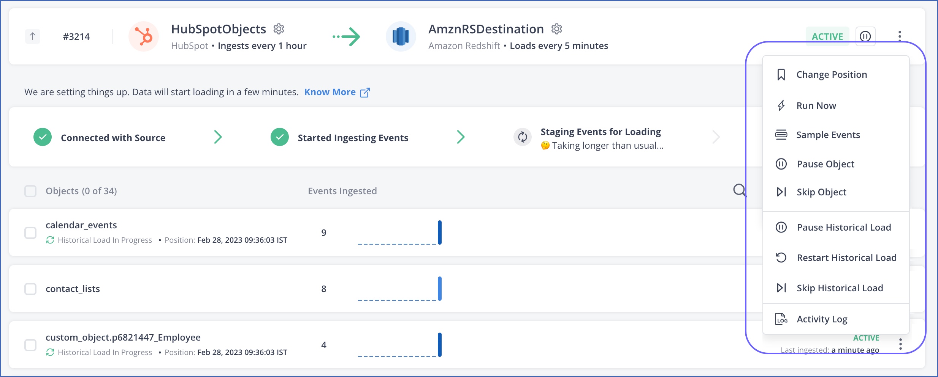Click the Sample Events lines icon

(781, 135)
